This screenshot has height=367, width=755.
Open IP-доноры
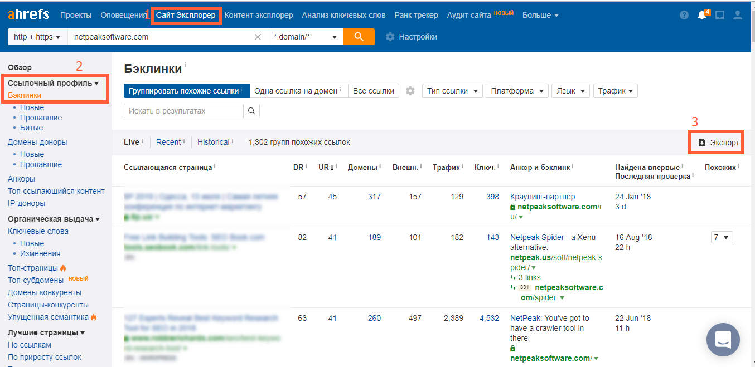pyautogui.click(x=27, y=203)
